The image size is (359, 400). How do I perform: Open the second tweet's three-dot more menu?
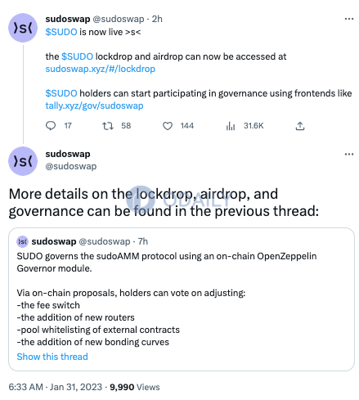tap(349, 154)
